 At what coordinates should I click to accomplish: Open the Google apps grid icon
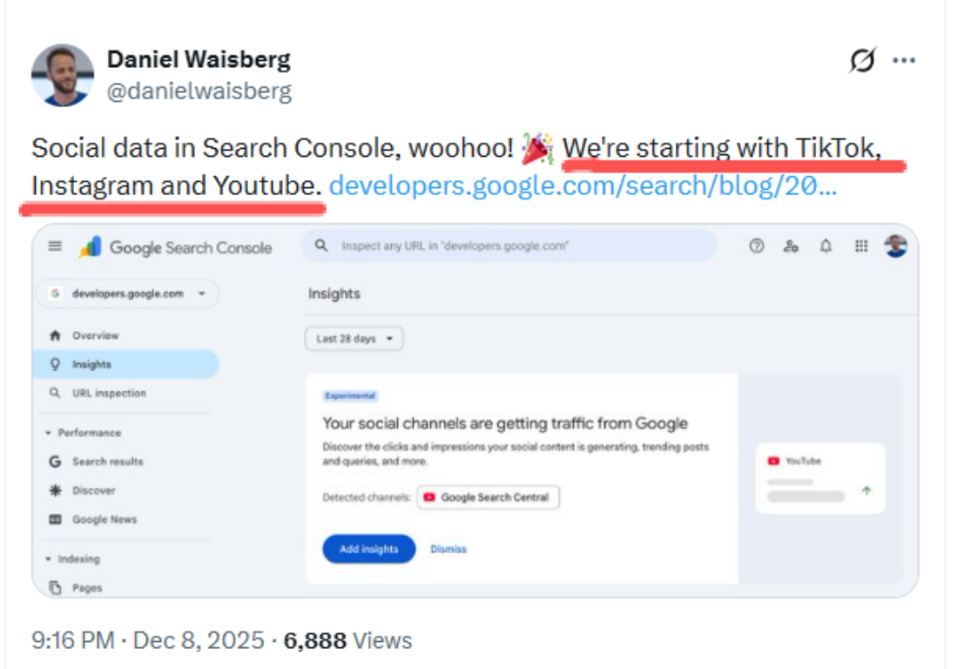point(861,247)
